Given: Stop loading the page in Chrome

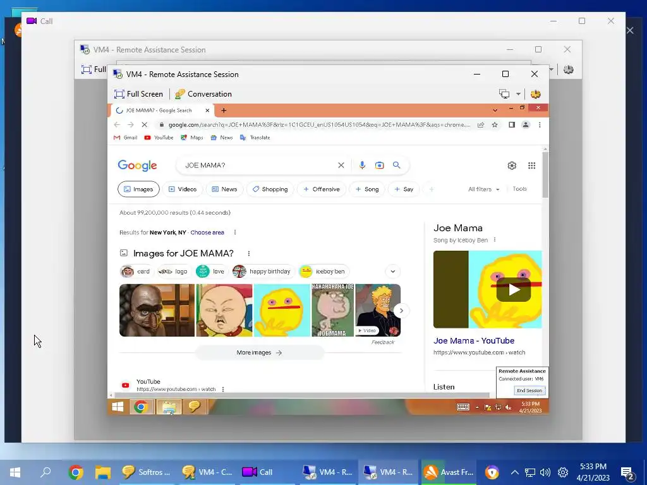Looking at the screenshot, I should tap(145, 124).
